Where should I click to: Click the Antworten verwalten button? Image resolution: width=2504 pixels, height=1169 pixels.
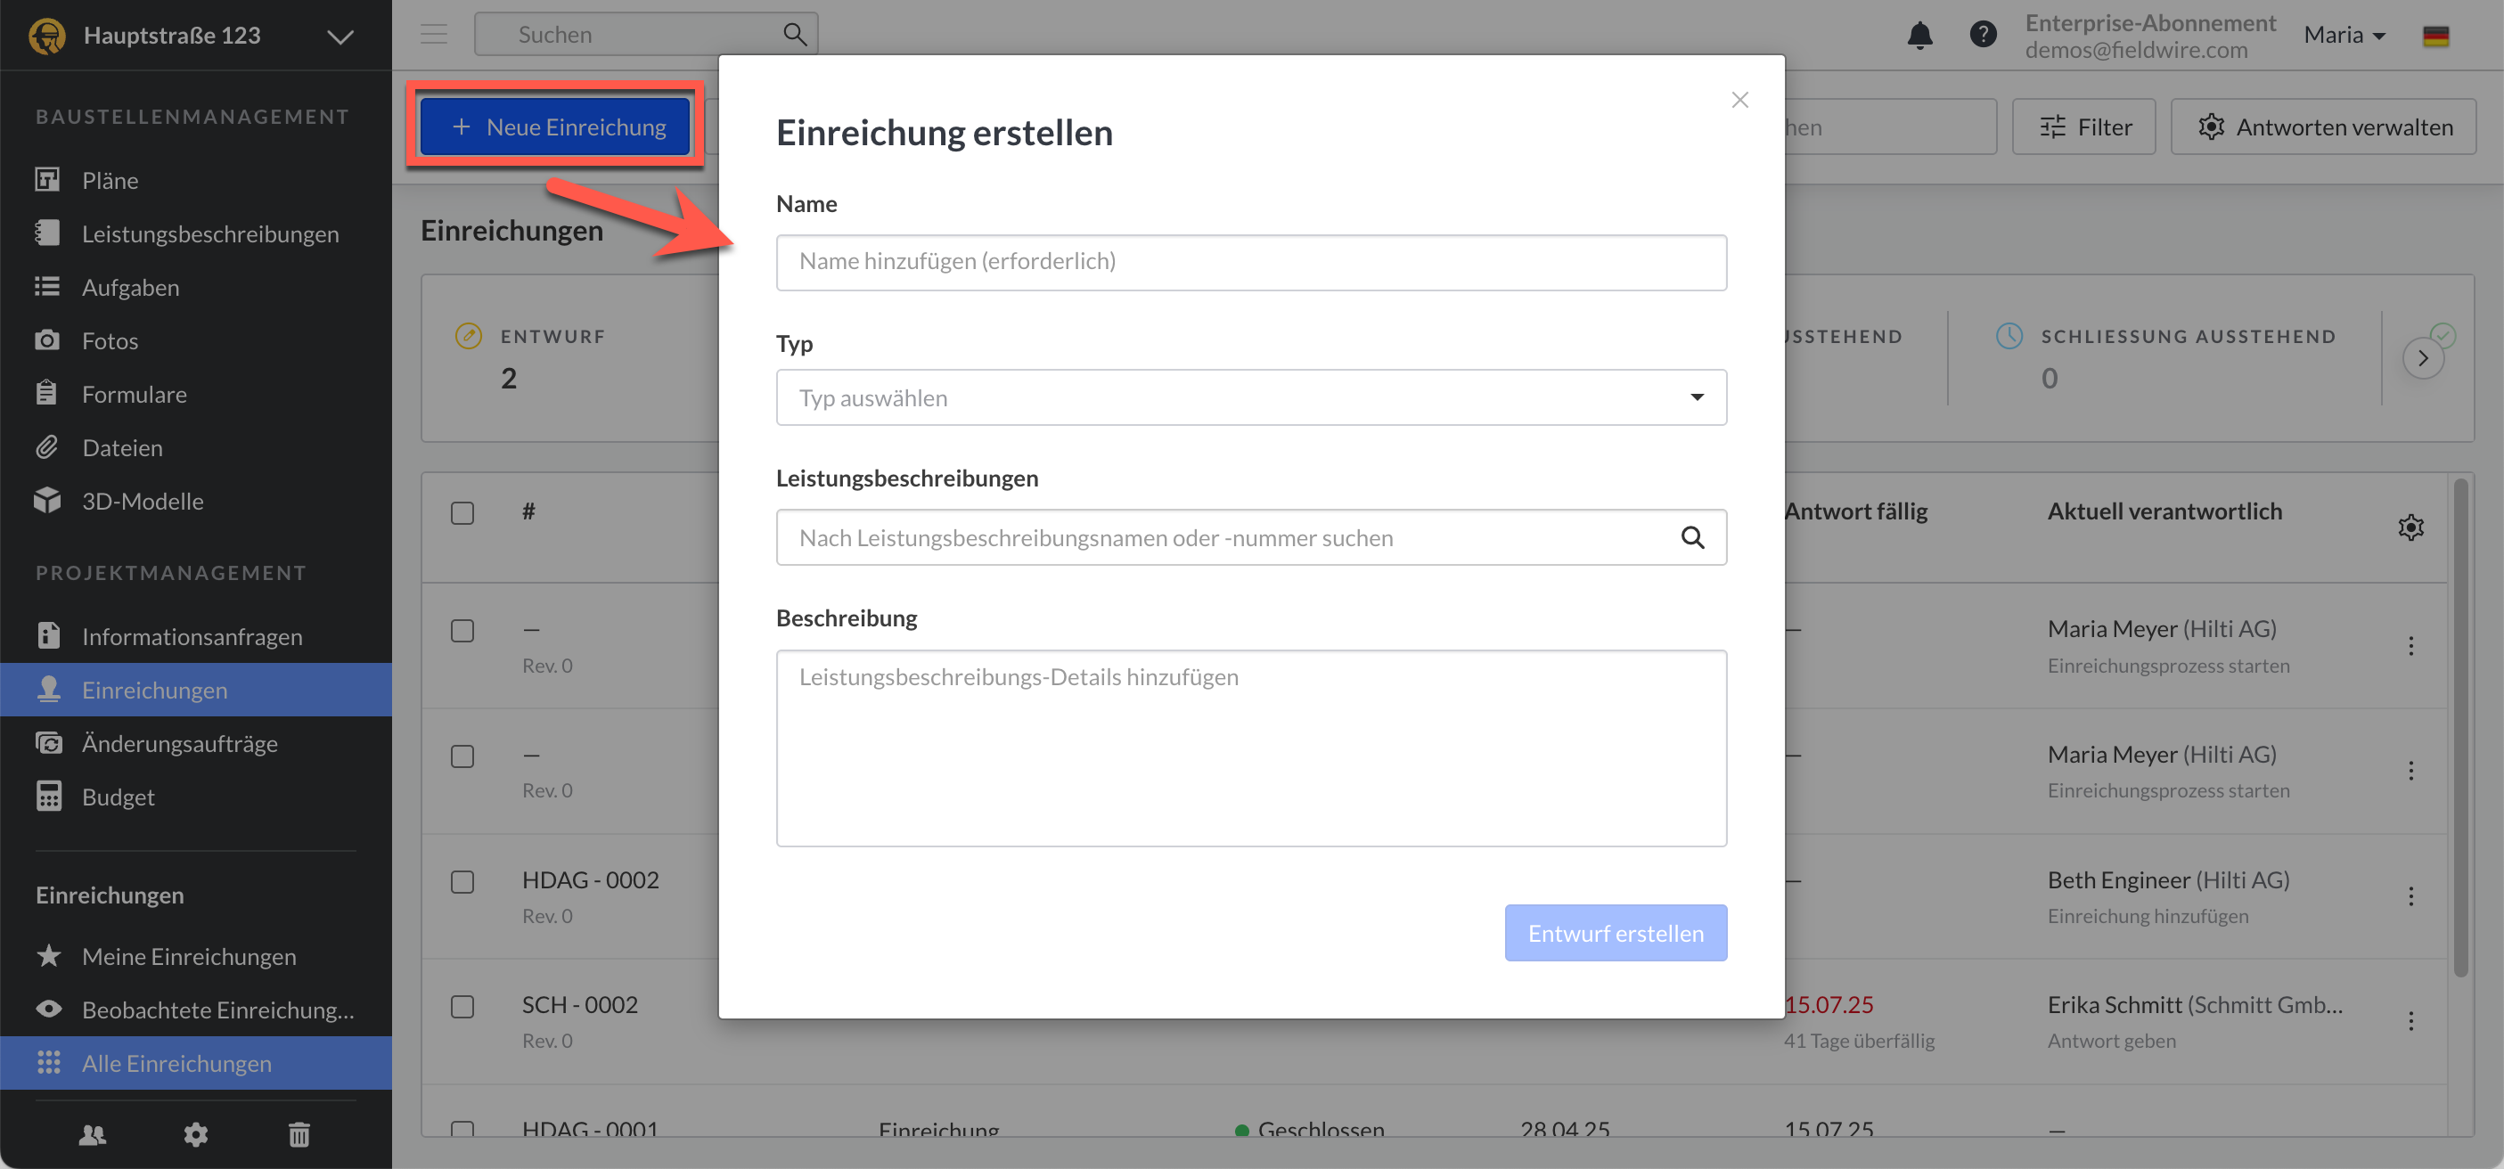point(2323,127)
